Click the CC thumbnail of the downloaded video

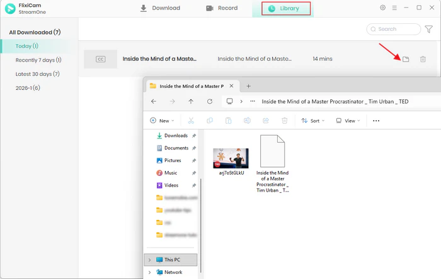click(100, 59)
